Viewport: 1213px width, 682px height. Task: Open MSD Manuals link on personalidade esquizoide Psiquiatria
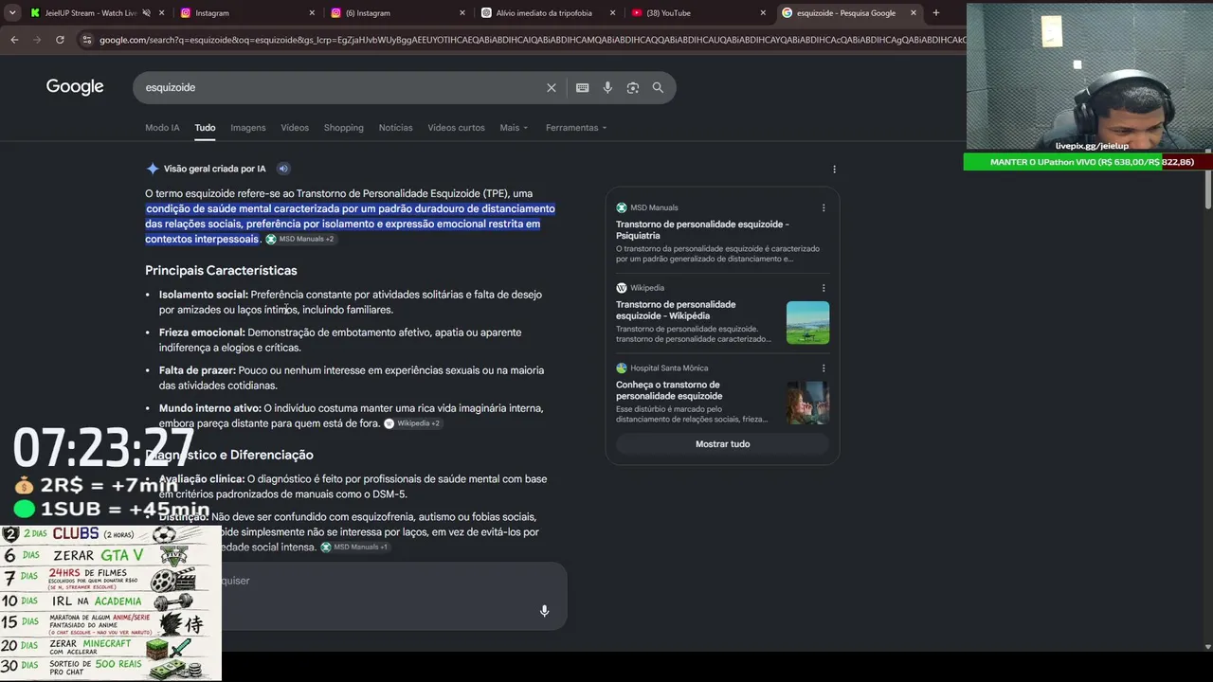coord(702,230)
